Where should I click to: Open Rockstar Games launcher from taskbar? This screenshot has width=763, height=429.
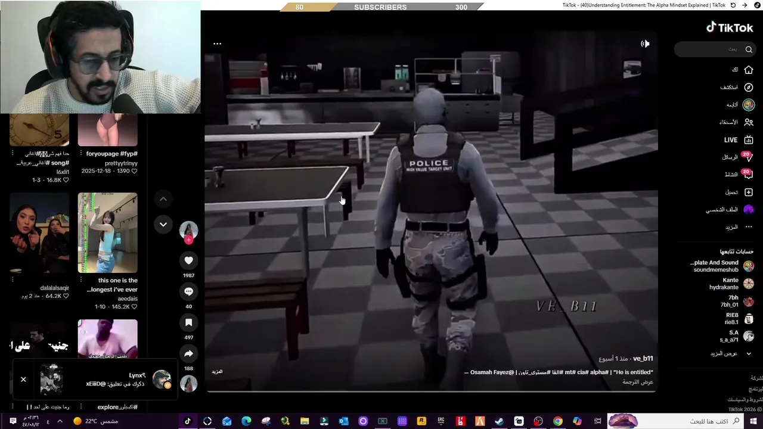[421, 421]
